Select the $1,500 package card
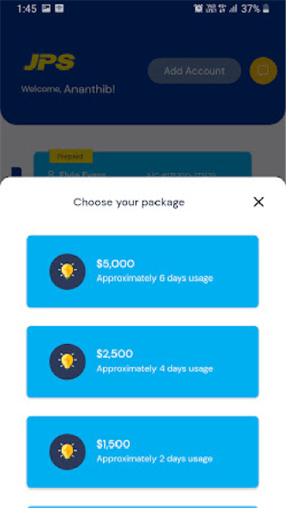286x508 pixels. coord(143,452)
